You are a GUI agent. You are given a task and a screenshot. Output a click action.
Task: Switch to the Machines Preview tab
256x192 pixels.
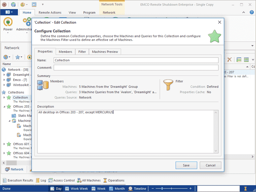click(105, 52)
